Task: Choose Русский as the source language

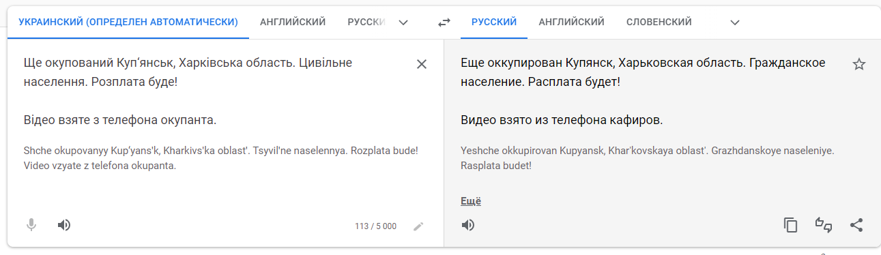Action: pos(366,22)
